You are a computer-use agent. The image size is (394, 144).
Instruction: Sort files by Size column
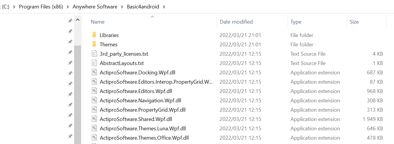tap(354, 22)
